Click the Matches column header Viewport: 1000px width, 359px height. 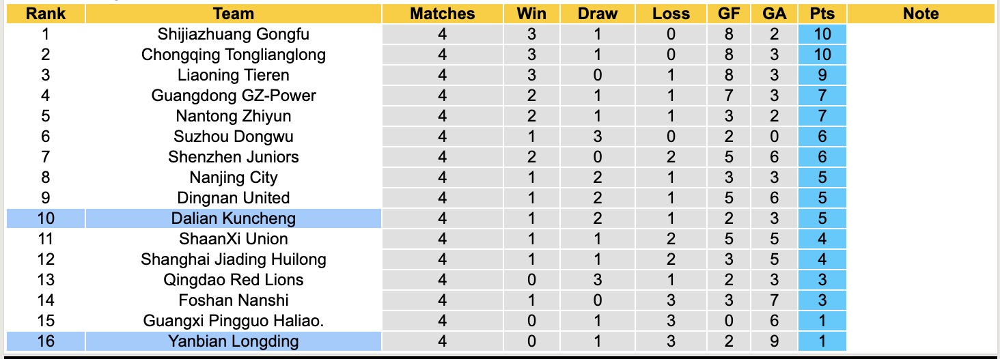[x=443, y=14]
